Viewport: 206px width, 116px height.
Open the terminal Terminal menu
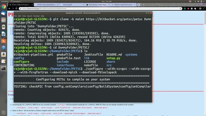point(36,16)
